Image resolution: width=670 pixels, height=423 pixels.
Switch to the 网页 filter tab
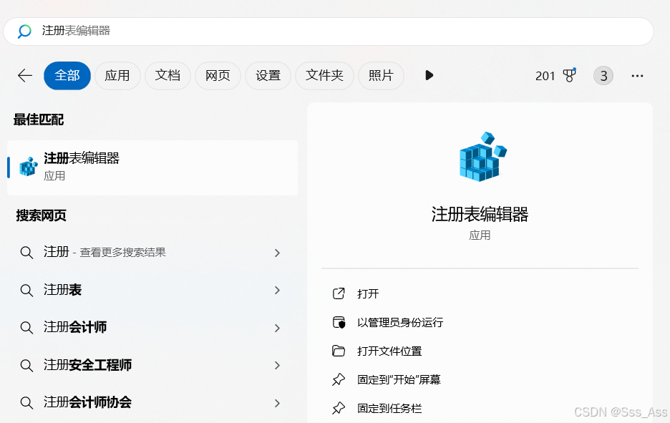[x=218, y=76]
